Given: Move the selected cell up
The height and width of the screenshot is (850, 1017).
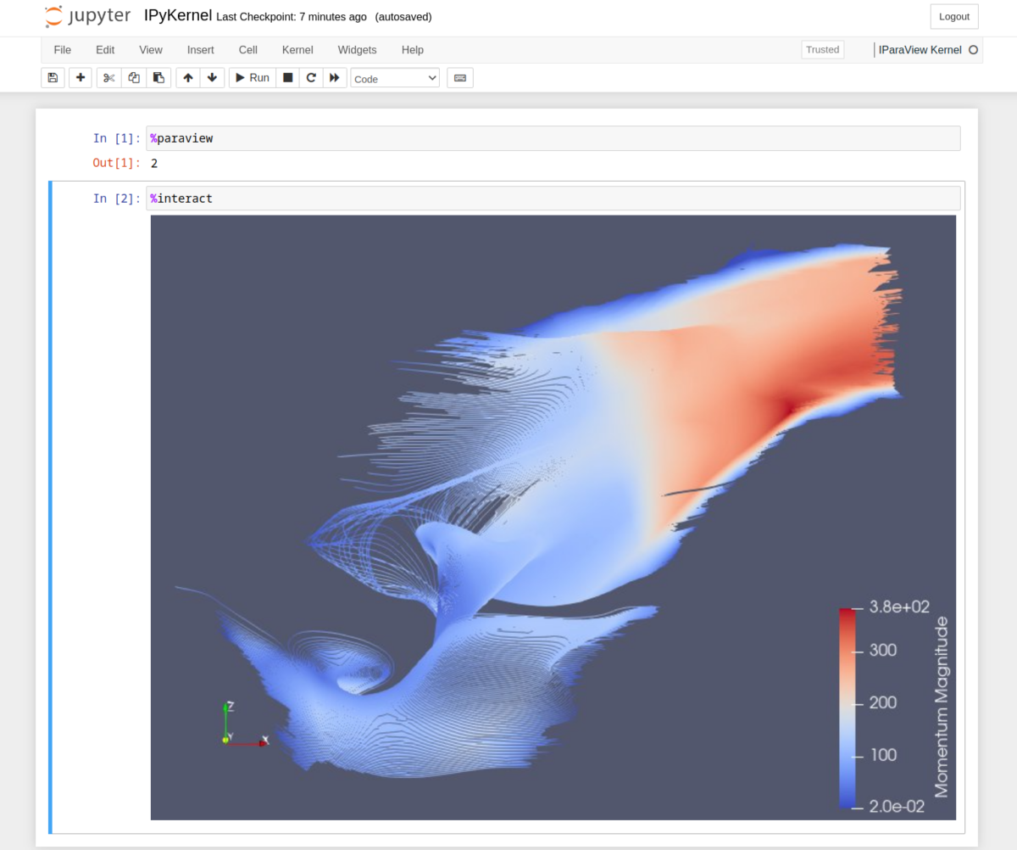Looking at the screenshot, I should coord(187,77).
